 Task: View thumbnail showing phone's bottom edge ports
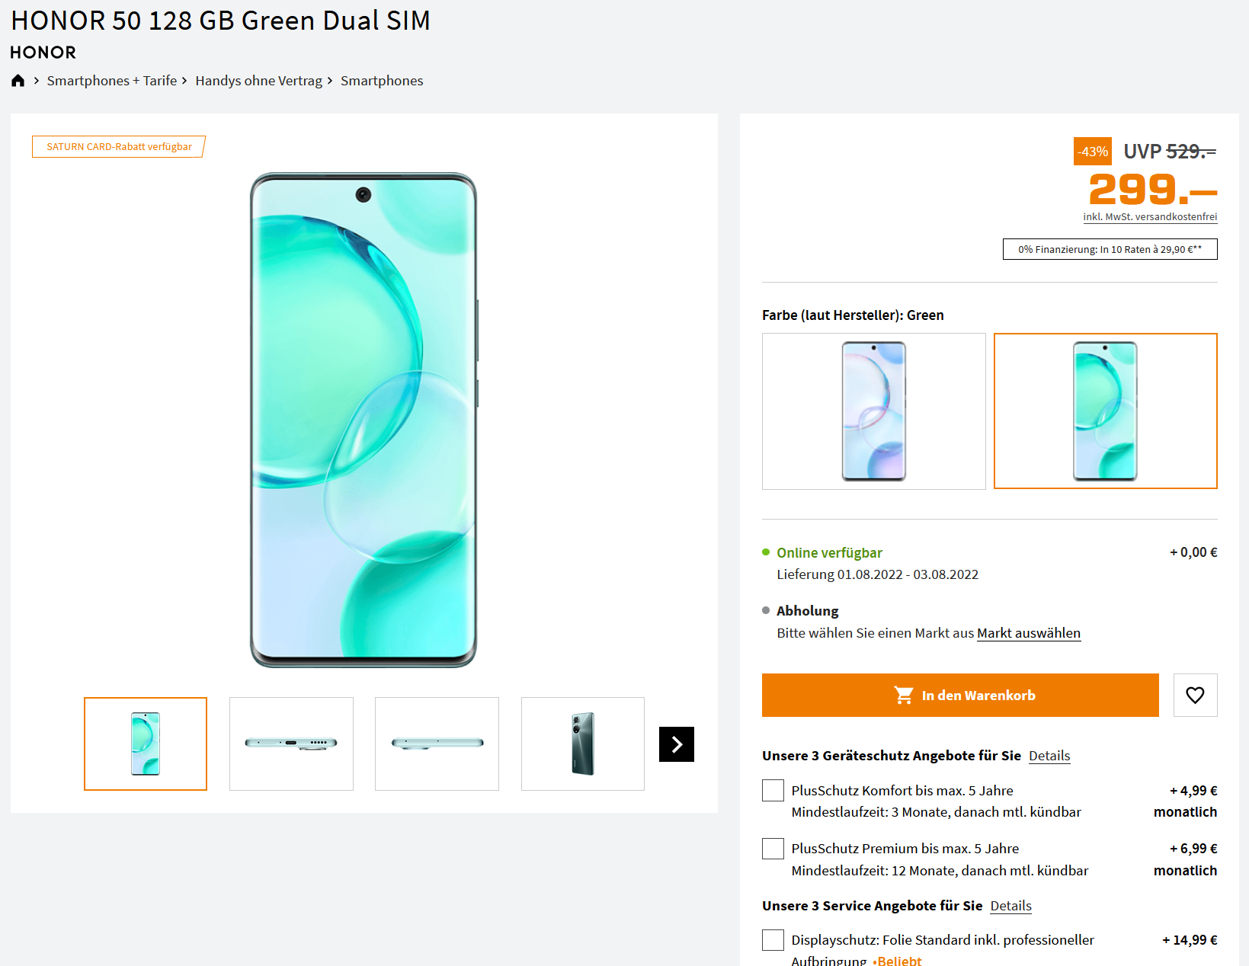(x=291, y=744)
